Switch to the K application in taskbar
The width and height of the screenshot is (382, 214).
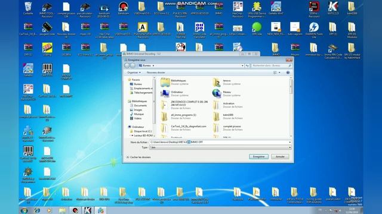(x=88, y=210)
